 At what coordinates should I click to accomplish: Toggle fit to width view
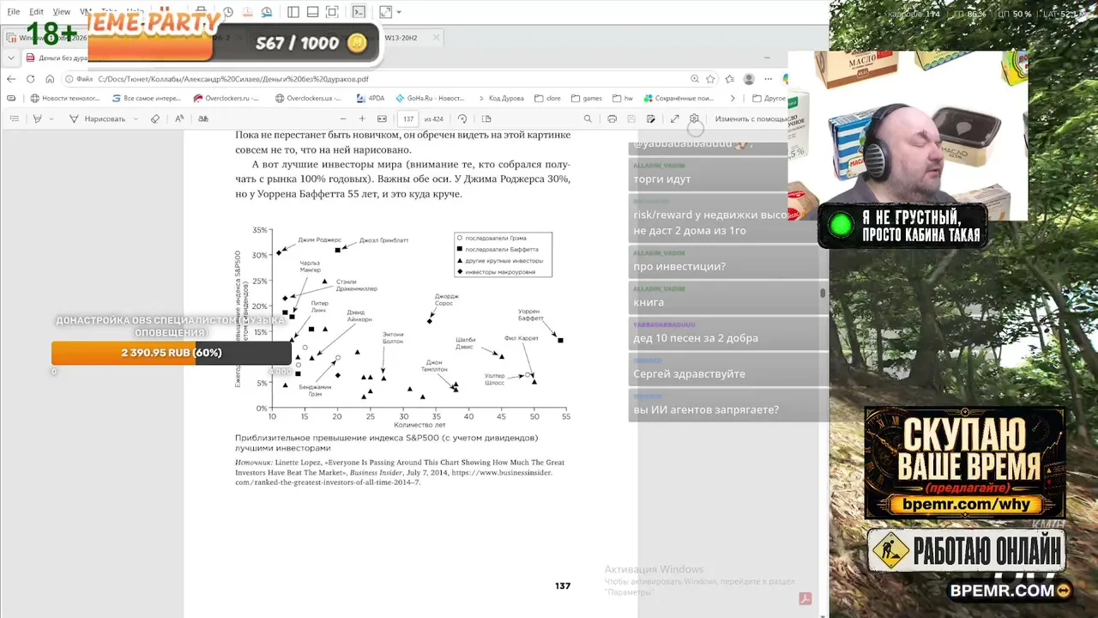point(382,118)
